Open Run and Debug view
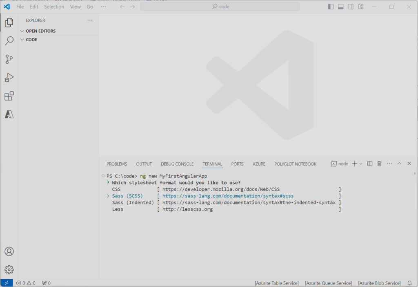The height and width of the screenshot is (287, 418). pos(9,78)
